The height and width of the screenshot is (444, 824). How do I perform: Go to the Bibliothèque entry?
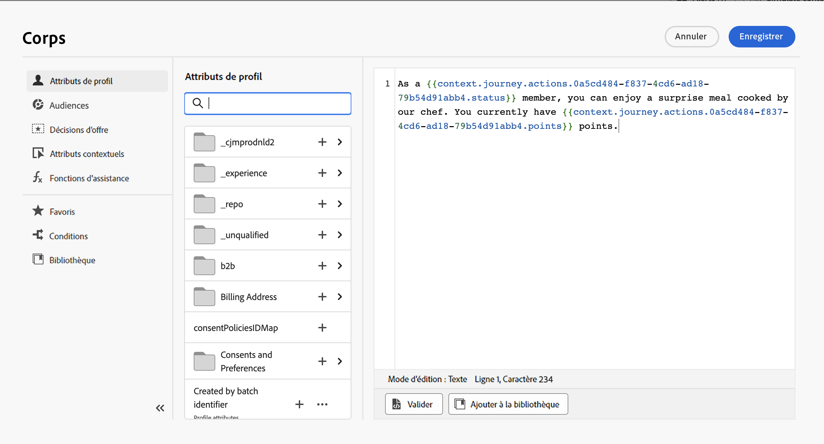pos(72,260)
